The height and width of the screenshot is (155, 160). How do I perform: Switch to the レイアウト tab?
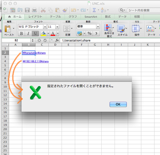(35, 17)
